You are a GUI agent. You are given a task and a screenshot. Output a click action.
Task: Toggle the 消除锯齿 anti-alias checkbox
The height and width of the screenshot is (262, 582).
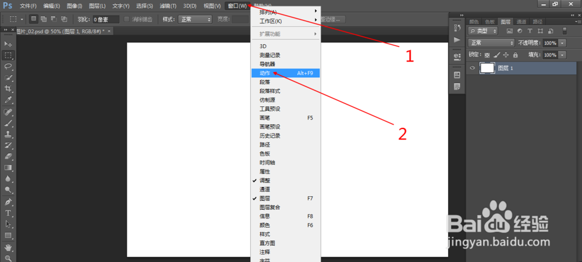[126, 19]
